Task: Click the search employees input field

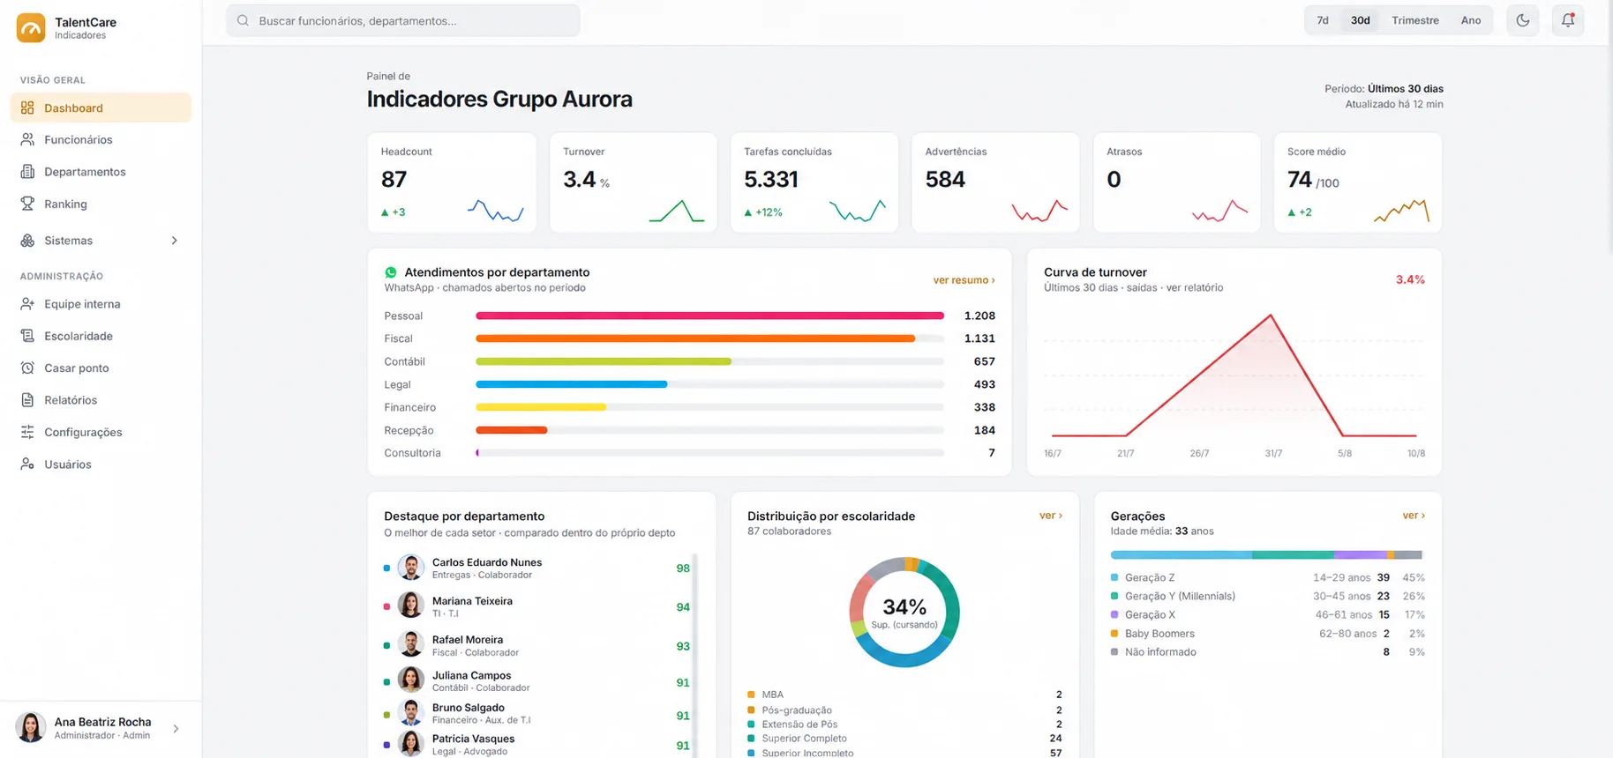Action: pyautogui.click(x=403, y=20)
